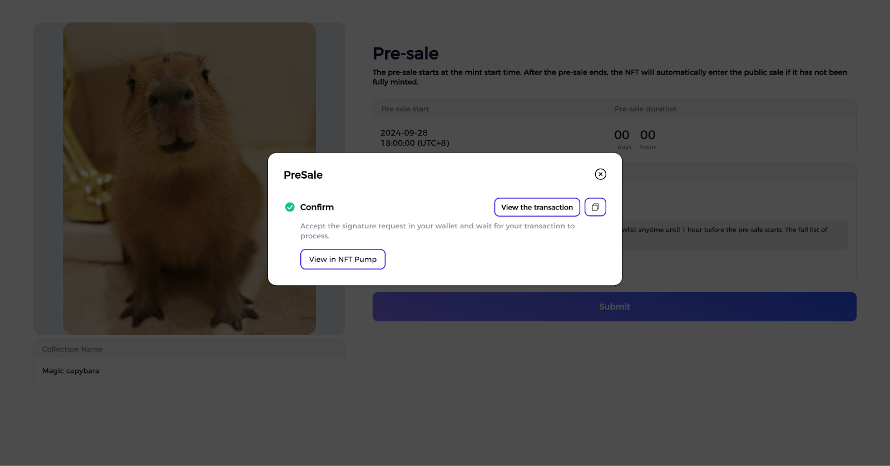Copy the transaction link icon
Screen dimensions: 890x466
pos(595,207)
